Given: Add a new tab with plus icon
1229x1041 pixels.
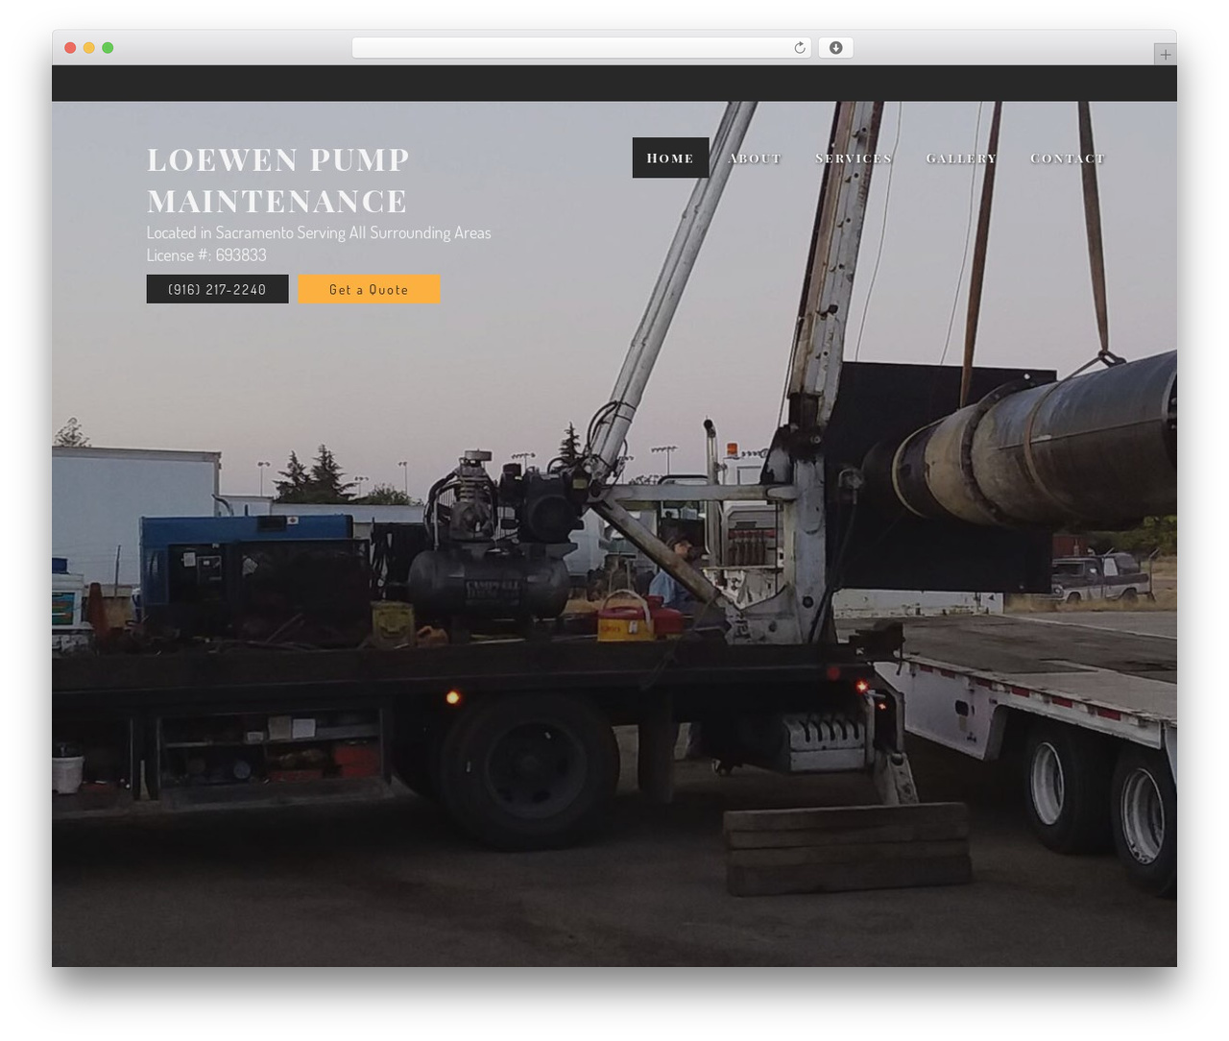Looking at the screenshot, I should click(x=1165, y=55).
